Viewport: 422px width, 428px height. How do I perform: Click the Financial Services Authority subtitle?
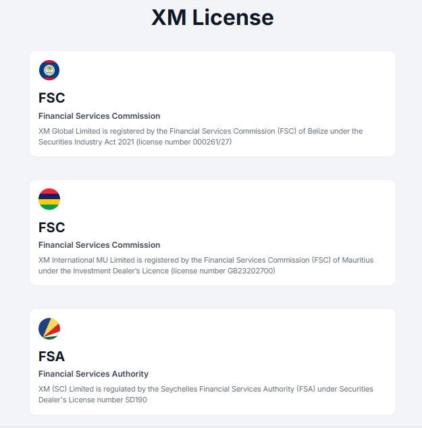(x=93, y=374)
